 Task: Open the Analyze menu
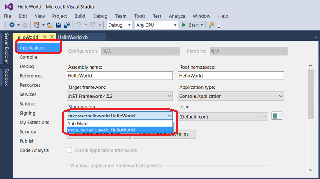pos(177,16)
